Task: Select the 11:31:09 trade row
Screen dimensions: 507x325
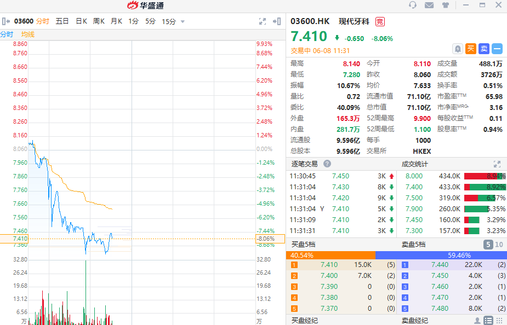Action: tap(341, 220)
